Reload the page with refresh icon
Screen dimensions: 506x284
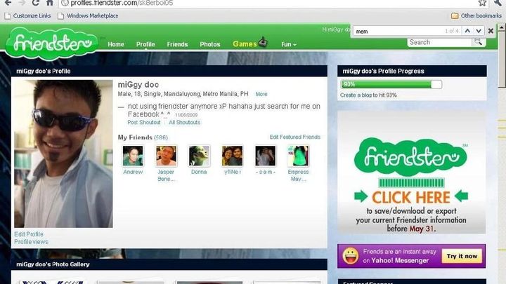coord(36,3)
